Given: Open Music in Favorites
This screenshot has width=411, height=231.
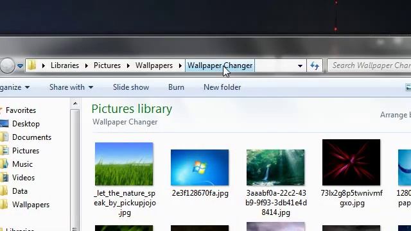Looking at the screenshot, I should pos(22,164).
